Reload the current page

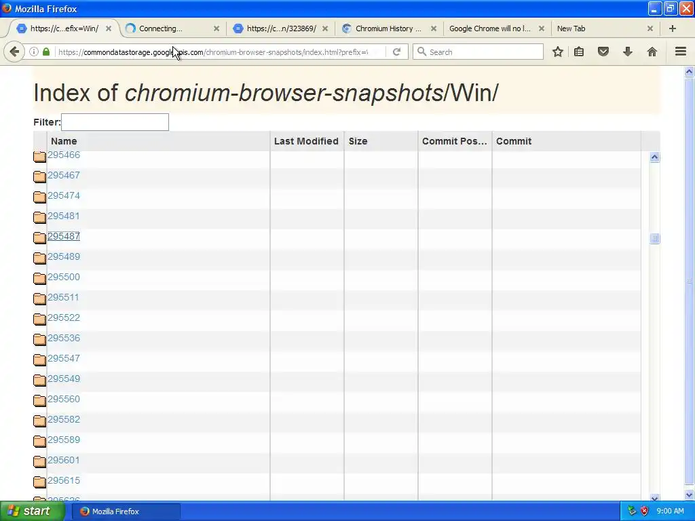click(x=396, y=52)
